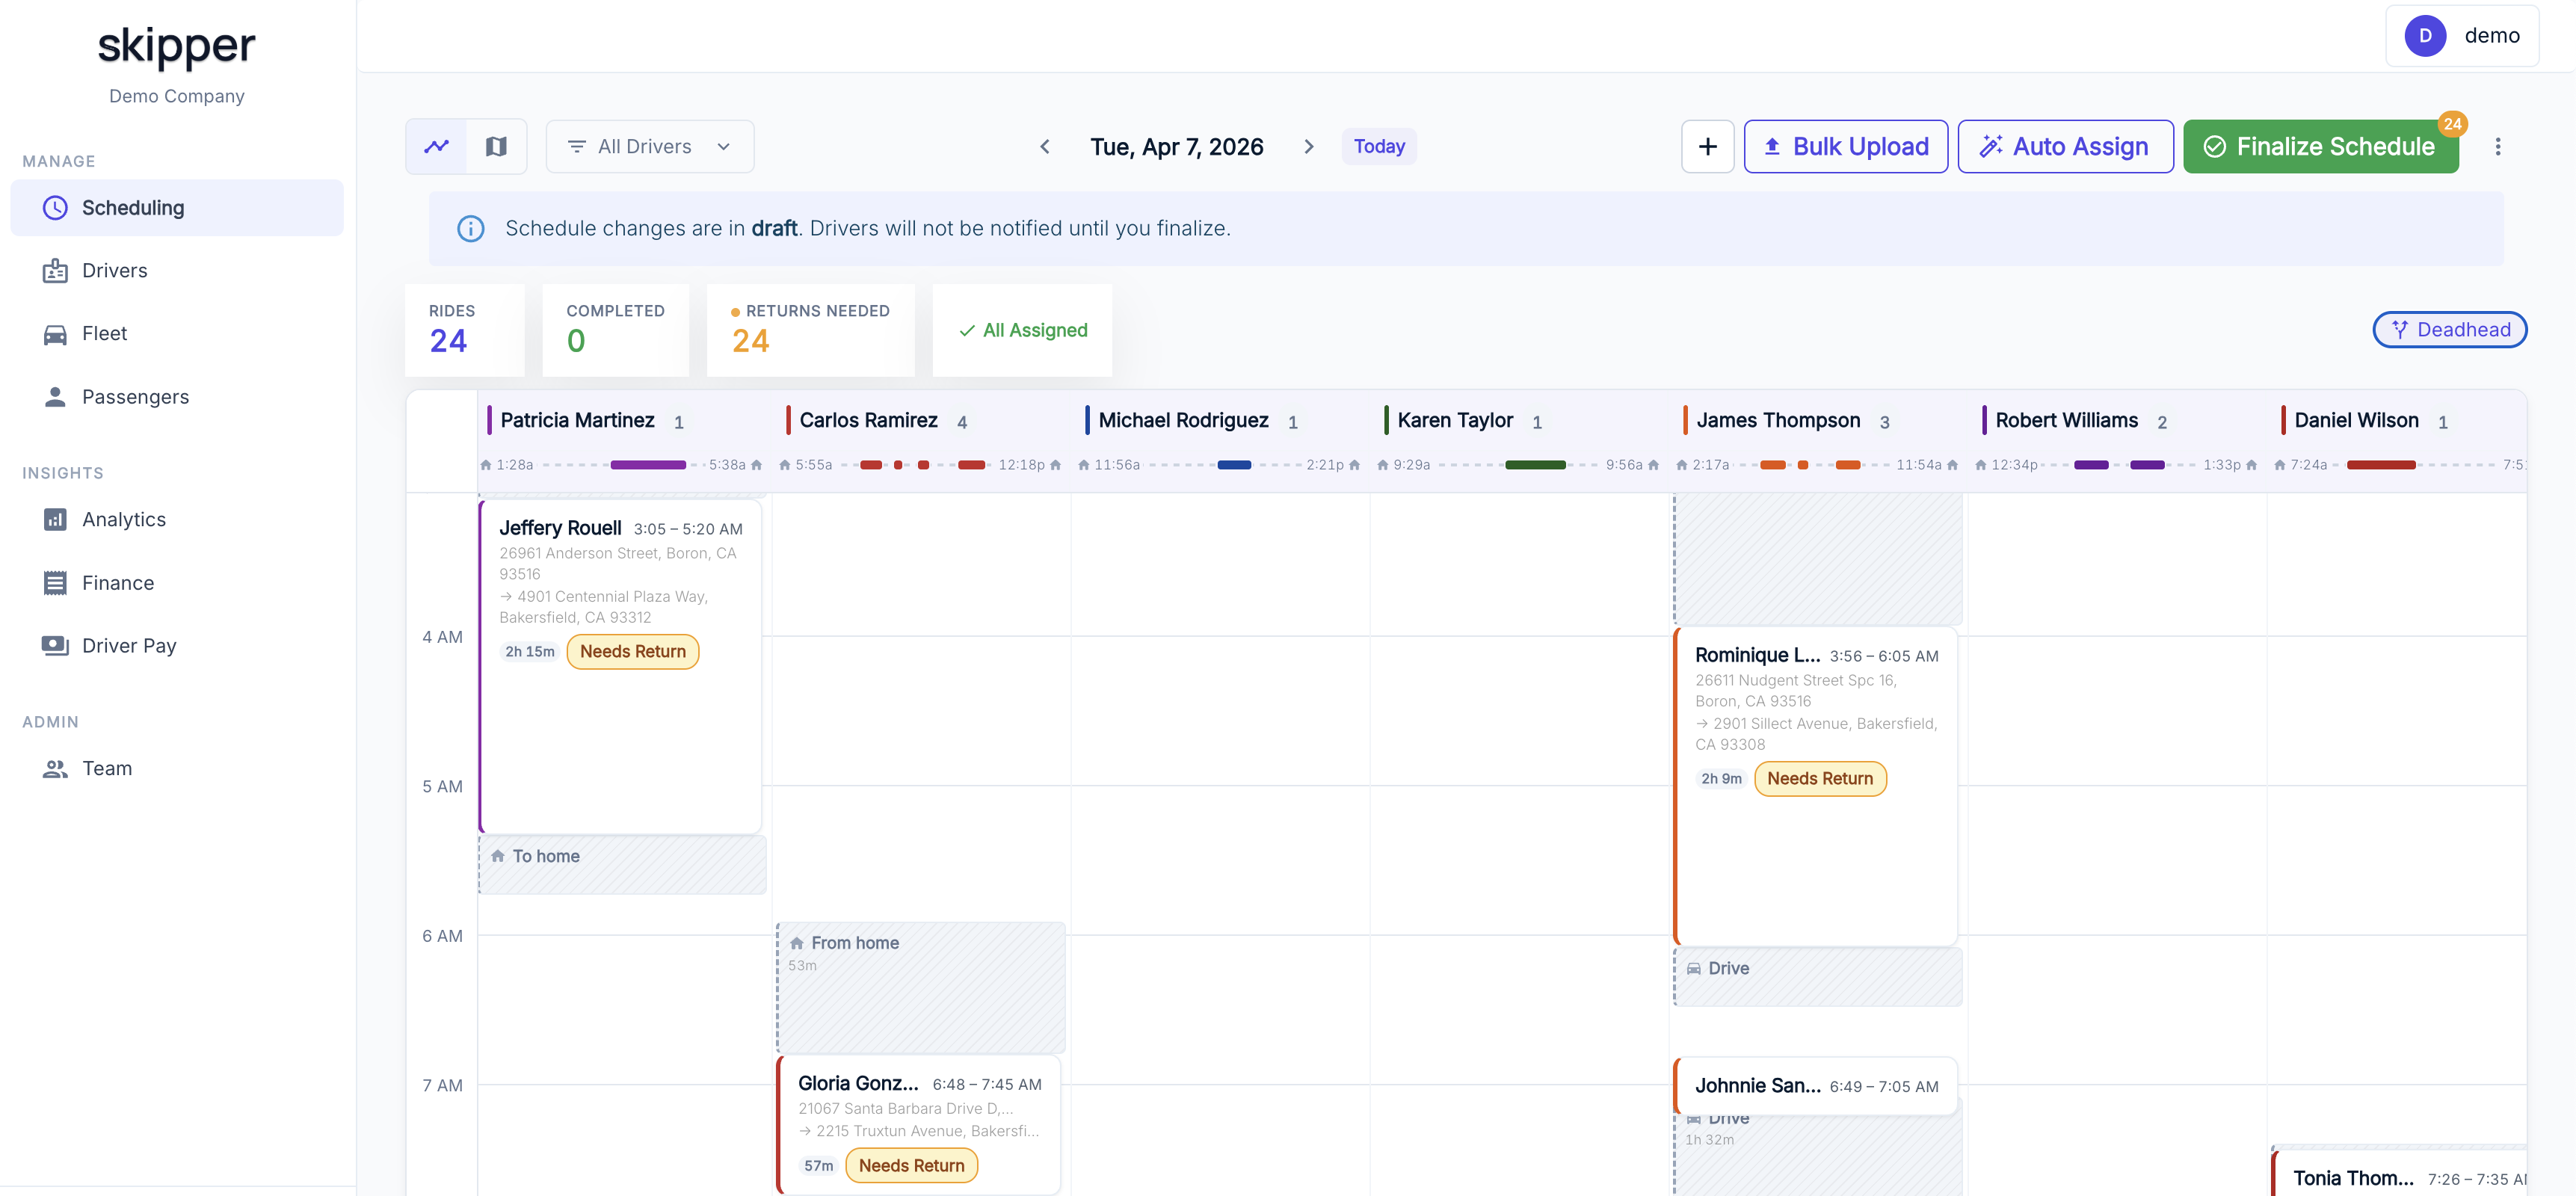Click Needs Return on Rominique L. ride
Image resolution: width=2576 pixels, height=1196 pixels.
1819,779
